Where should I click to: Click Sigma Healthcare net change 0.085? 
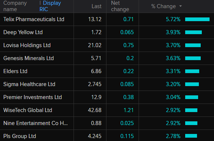coord(127,84)
